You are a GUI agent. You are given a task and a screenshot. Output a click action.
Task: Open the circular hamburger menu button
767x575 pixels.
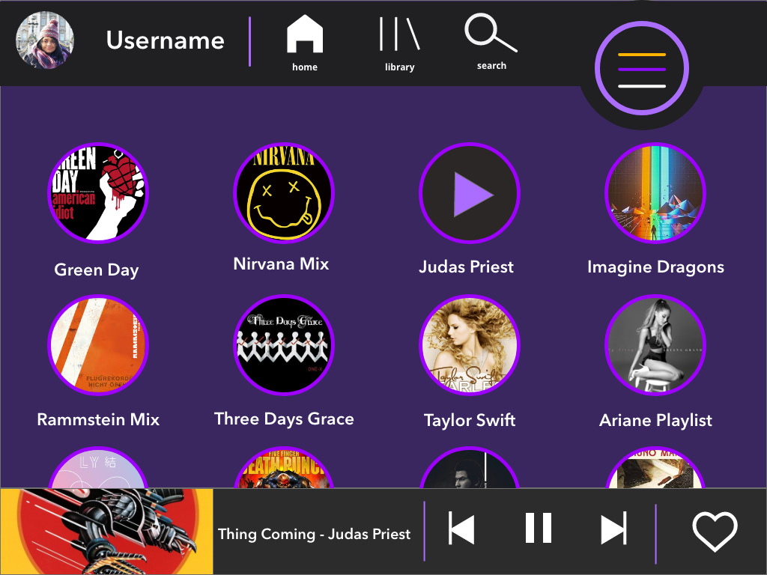tap(642, 68)
